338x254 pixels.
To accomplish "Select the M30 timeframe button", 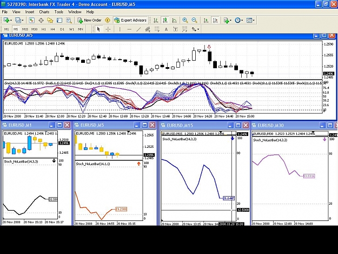I will (35, 29).
